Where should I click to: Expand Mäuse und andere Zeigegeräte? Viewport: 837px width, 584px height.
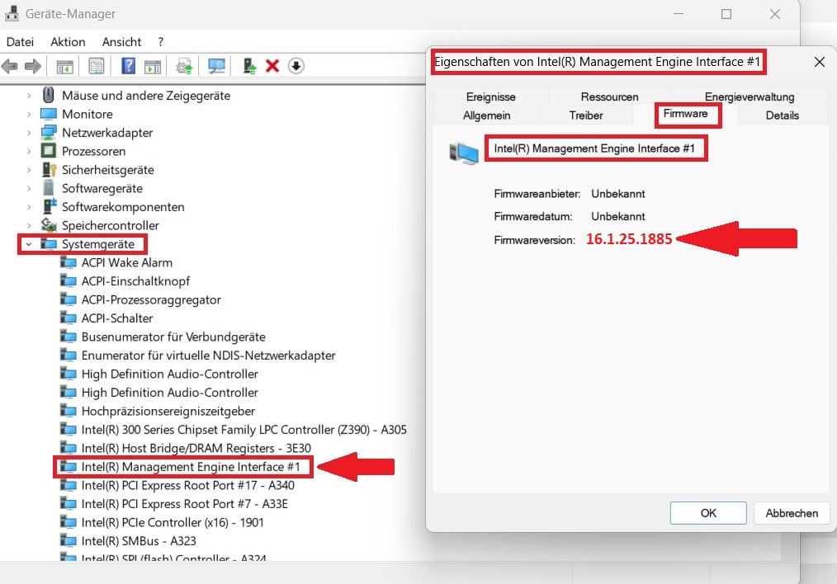(x=29, y=96)
